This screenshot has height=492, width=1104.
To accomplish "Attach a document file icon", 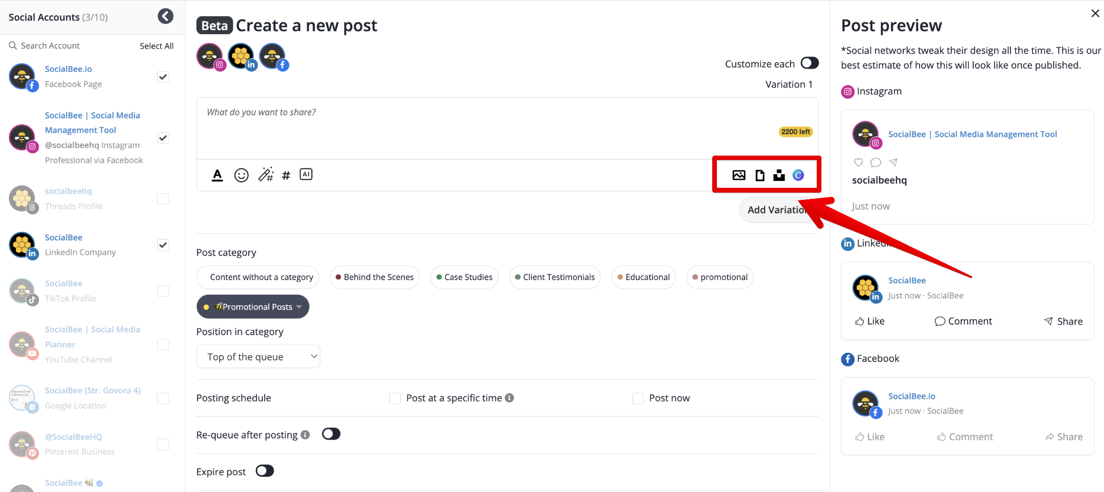I will point(759,175).
